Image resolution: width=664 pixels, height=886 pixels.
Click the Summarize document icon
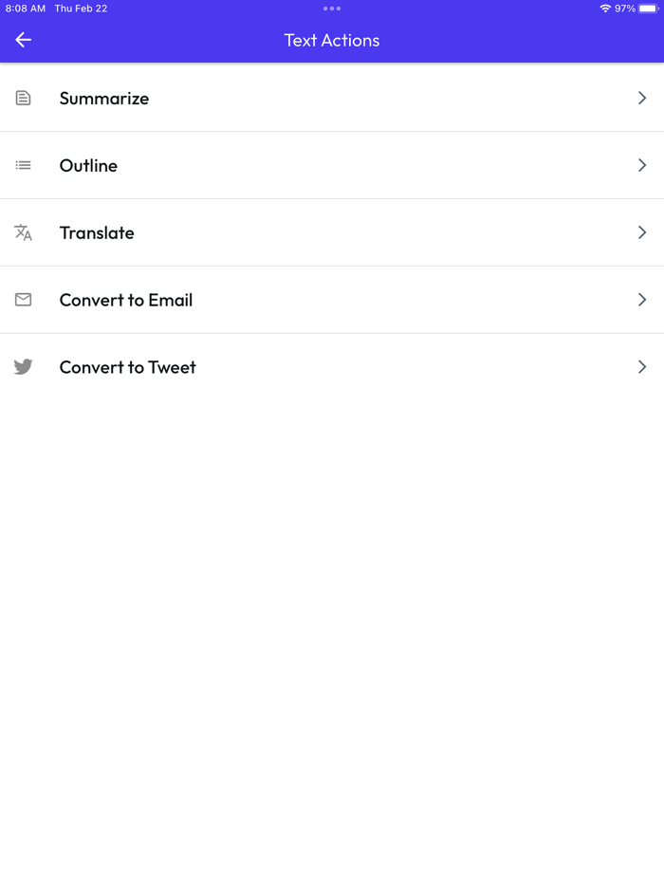point(22,98)
